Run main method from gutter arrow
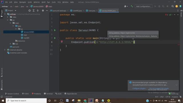Image resolution: width=183 pixels, height=103 pixels. coord(55,38)
